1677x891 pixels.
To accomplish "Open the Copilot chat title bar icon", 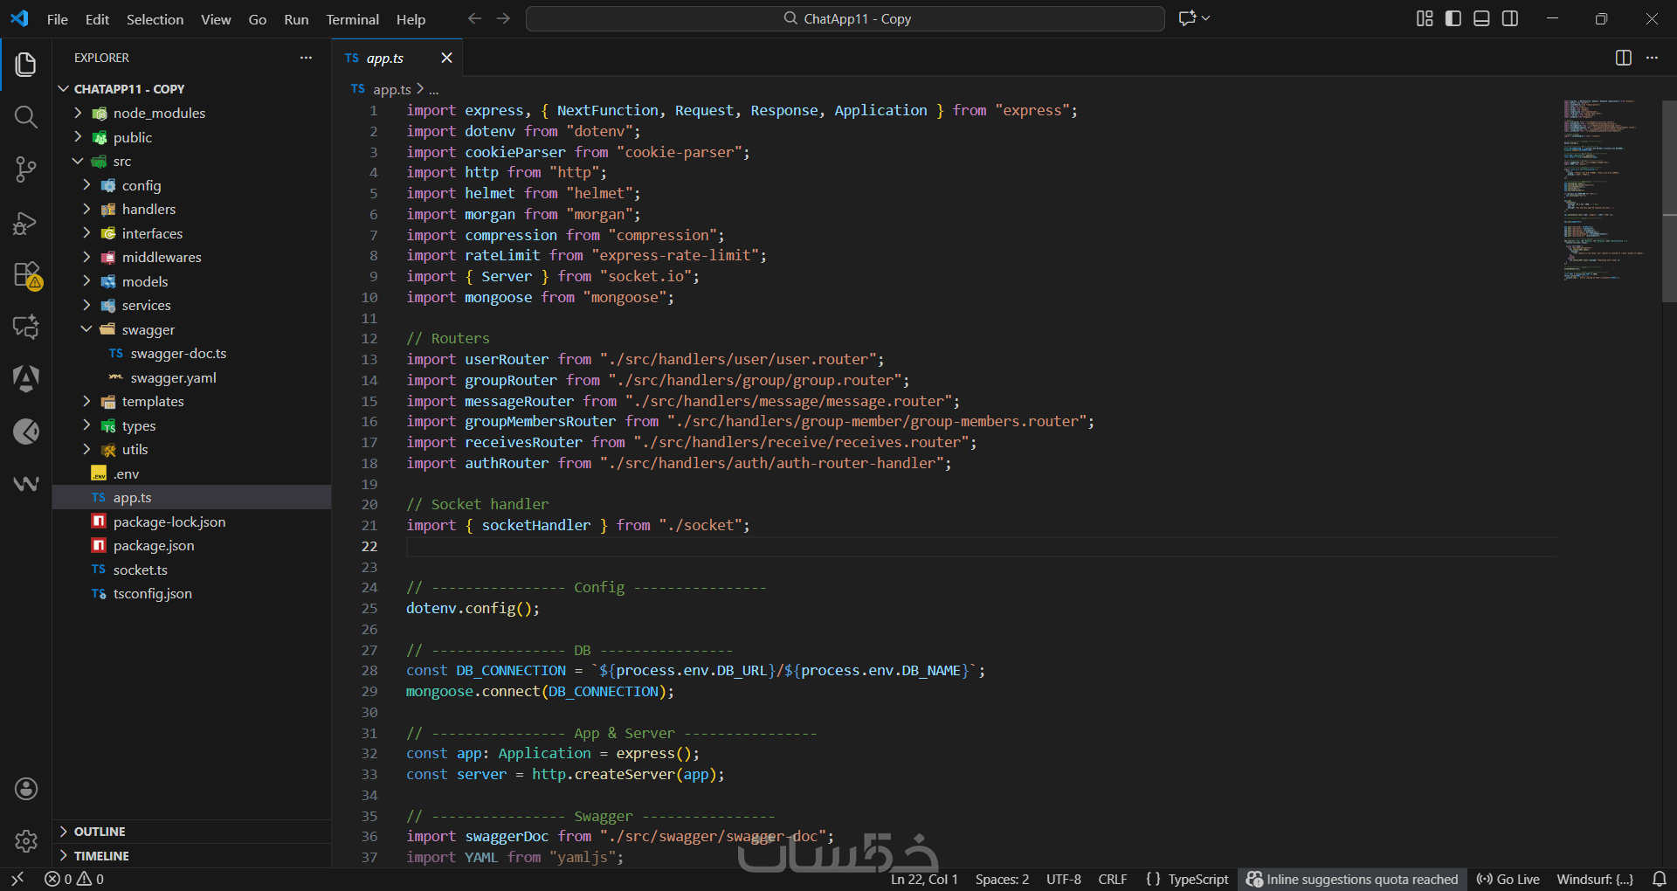I will 1188,18.
